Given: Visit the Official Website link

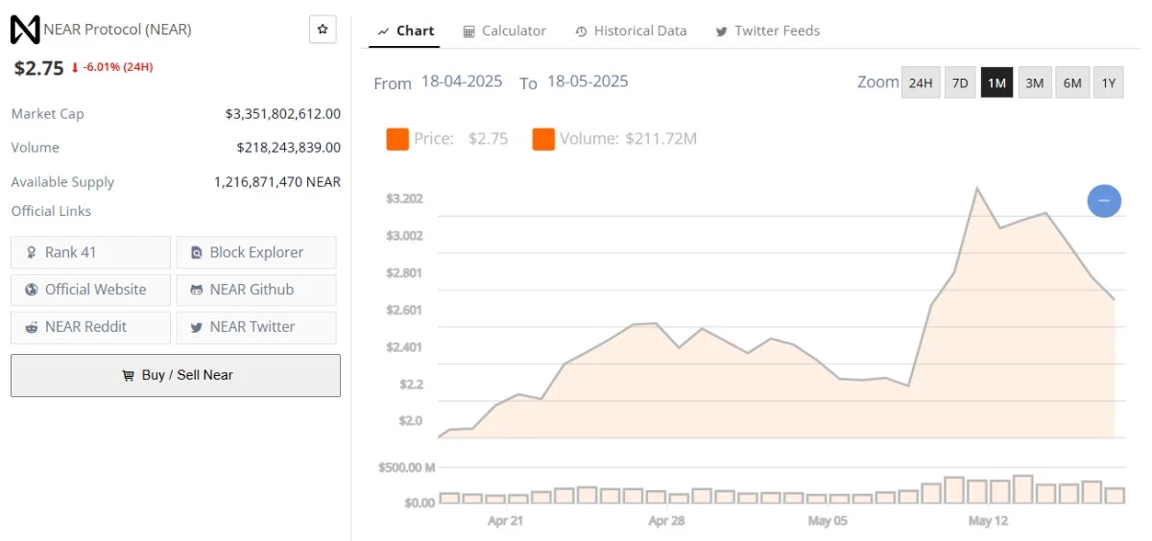Looking at the screenshot, I should (90, 290).
